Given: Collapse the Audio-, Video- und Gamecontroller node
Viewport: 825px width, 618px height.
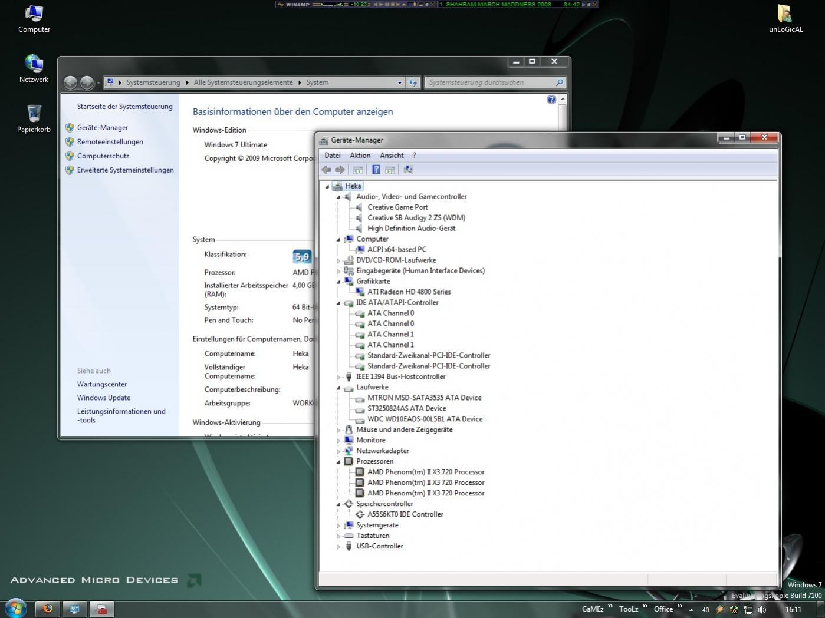Looking at the screenshot, I should tap(338, 197).
